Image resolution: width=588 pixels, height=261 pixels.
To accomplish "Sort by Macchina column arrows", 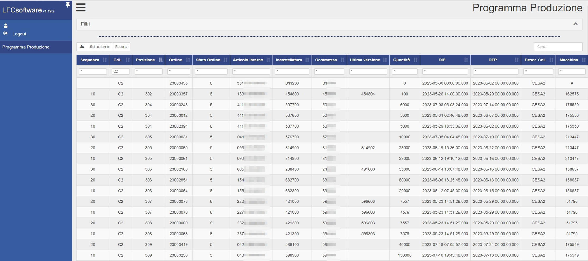I will [584, 60].
